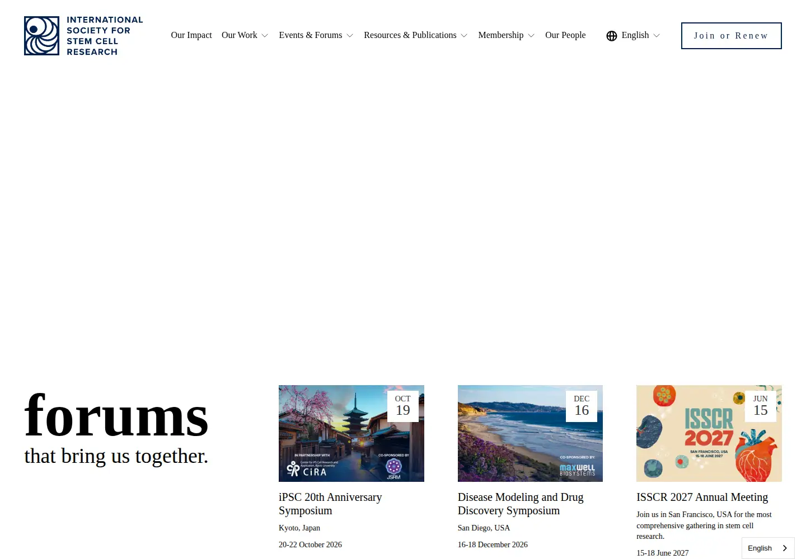This screenshot has width=806, height=559.
Task: Expand the Resources & Publications chevron
Action: (464, 36)
